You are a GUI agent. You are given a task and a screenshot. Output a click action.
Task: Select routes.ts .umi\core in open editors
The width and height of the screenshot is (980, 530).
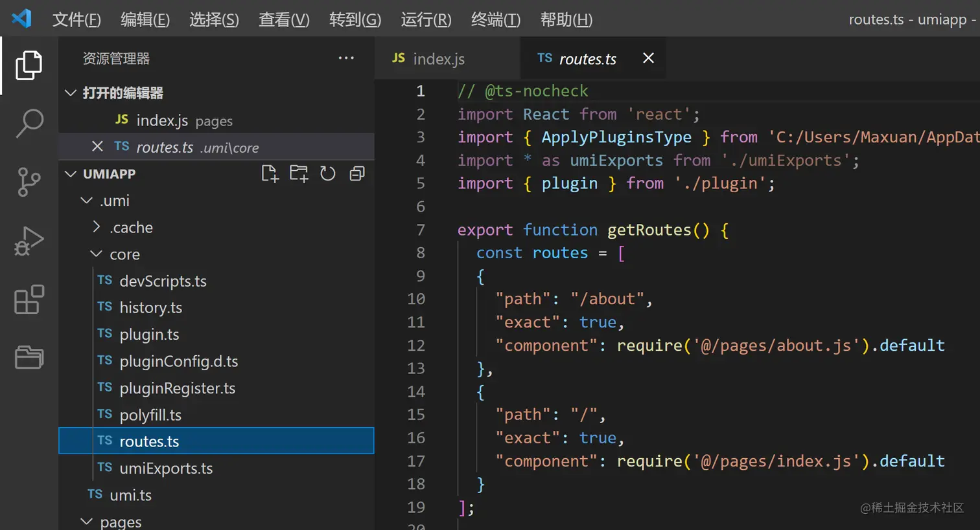[216, 147]
